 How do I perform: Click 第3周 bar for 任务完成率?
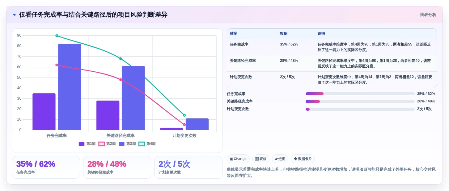tap(70, 87)
